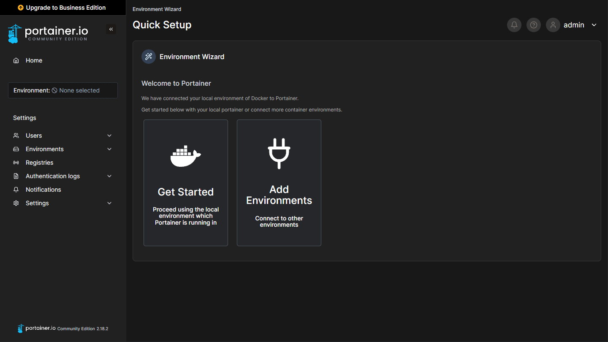
Task: Click the Registries broadcast icon
Action: pos(16,163)
